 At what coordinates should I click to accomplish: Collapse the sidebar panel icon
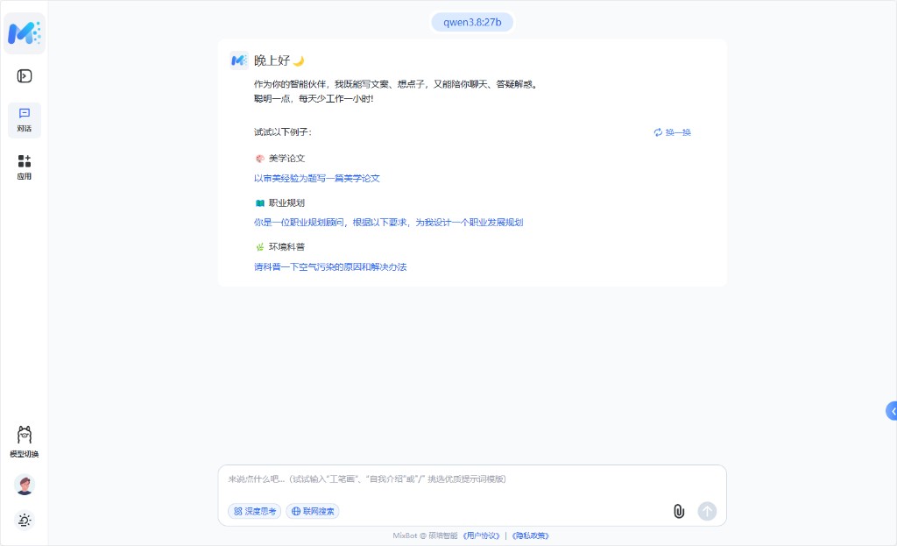tap(24, 76)
